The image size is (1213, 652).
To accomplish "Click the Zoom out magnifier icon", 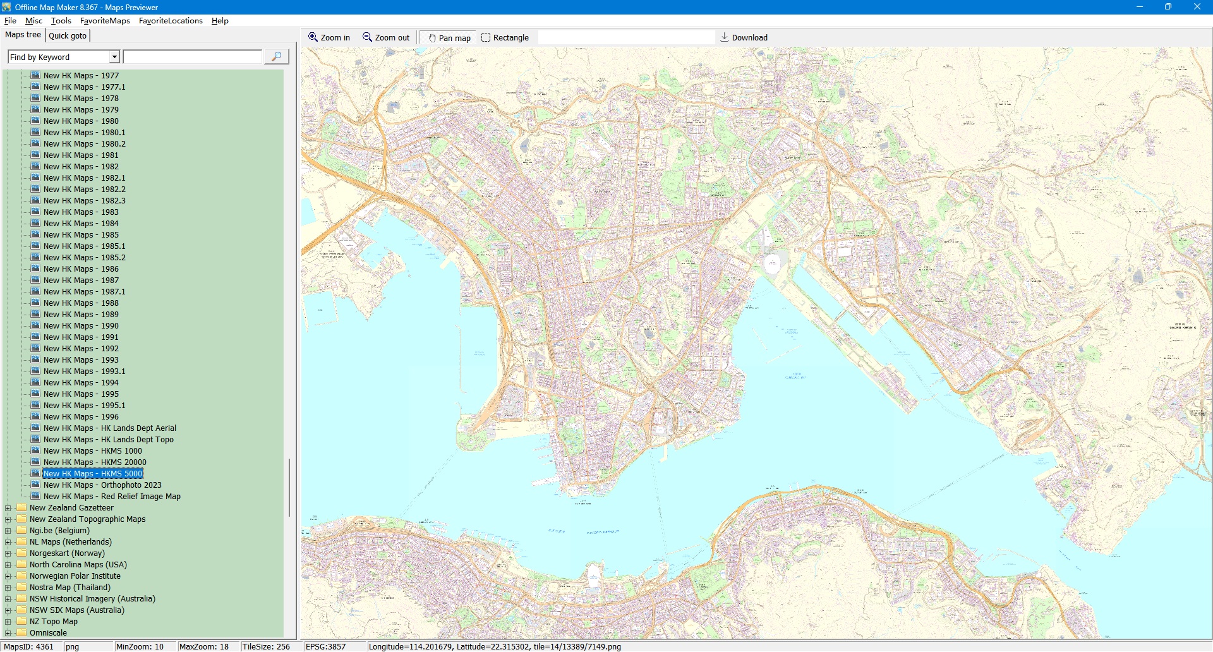I will tap(367, 37).
